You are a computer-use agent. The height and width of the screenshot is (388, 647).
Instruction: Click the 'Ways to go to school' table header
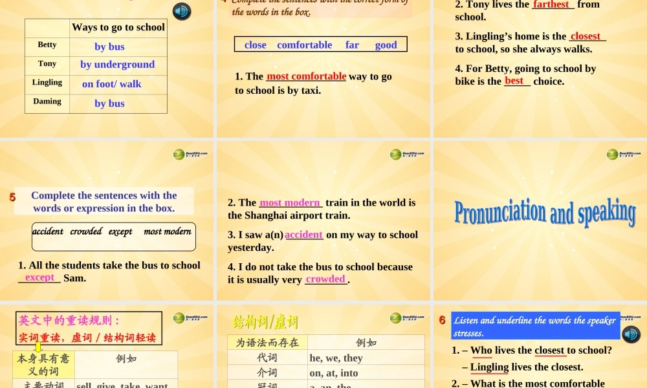118,27
